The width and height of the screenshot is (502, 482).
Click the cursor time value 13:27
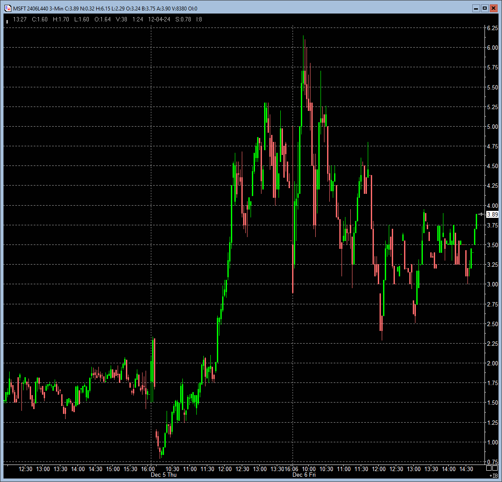[20, 20]
